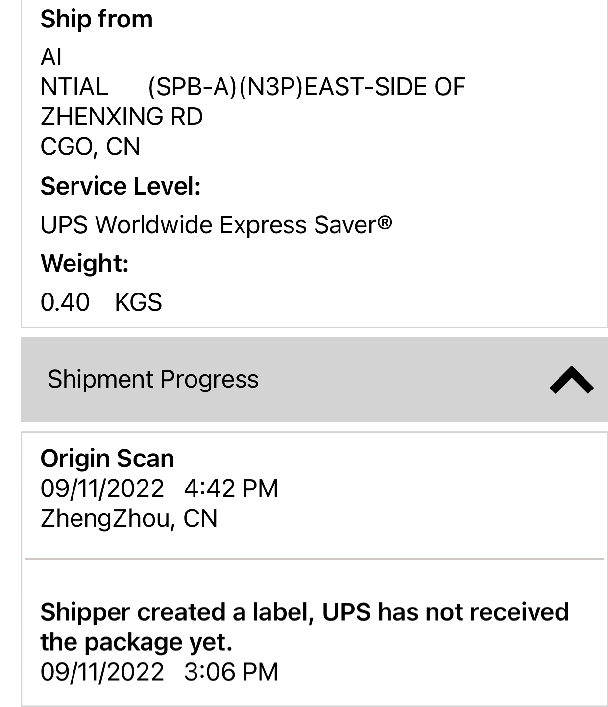Viewport: 608px width, 707px height.
Task: Select the 0.40 weight value
Action: [x=65, y=302]
